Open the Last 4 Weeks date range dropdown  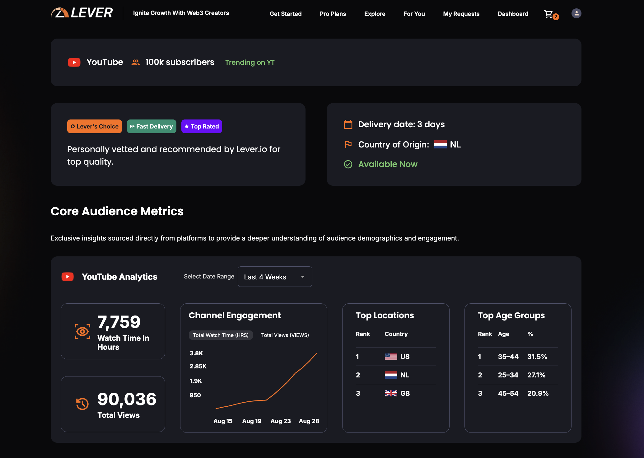[x=275, y=277]
